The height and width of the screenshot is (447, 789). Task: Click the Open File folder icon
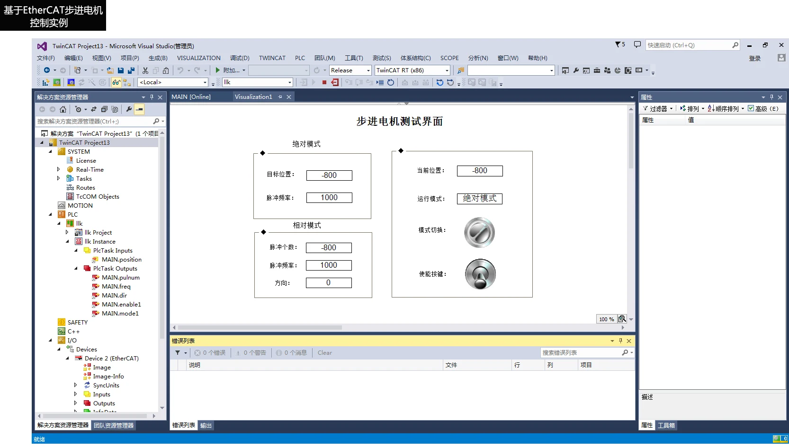pyautogui.click(x=110, y=70)
